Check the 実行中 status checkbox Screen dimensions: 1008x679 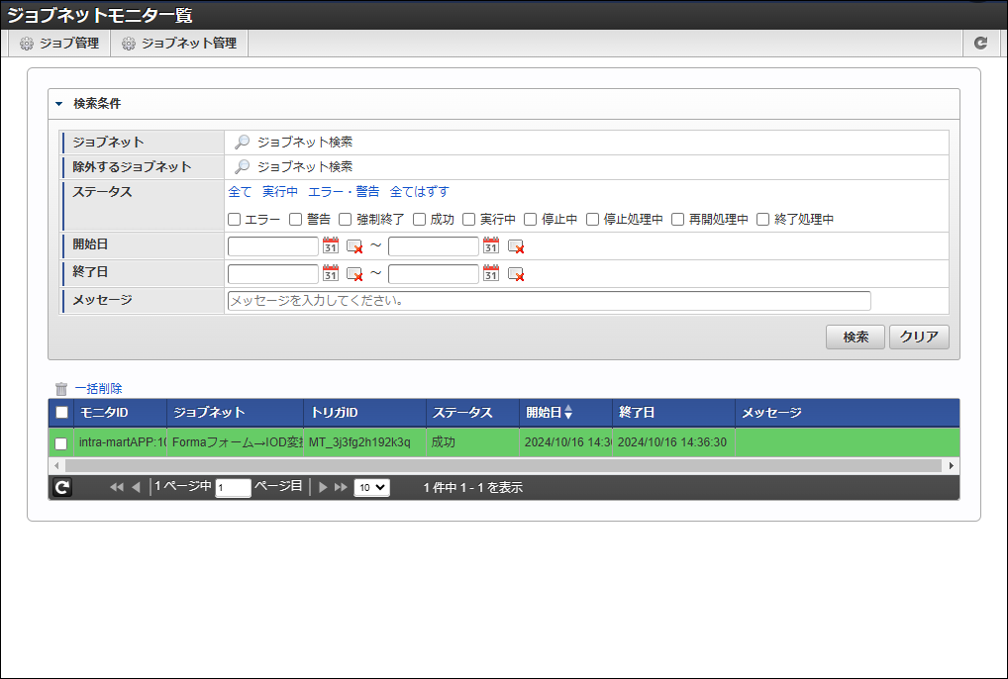pos(469,220)
